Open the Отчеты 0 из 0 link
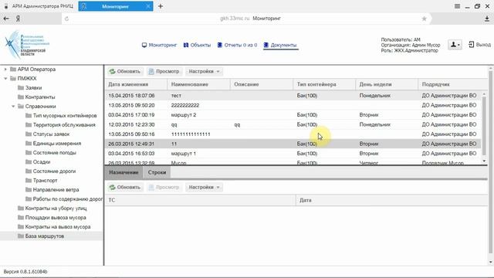This screenshot has width=494, height=278. 237,45
